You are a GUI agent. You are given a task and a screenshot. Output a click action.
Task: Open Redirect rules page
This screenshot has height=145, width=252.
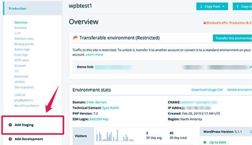(24, 39)
